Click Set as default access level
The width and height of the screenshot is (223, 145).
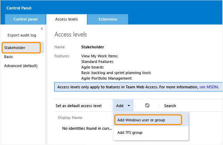coord(79,106)
